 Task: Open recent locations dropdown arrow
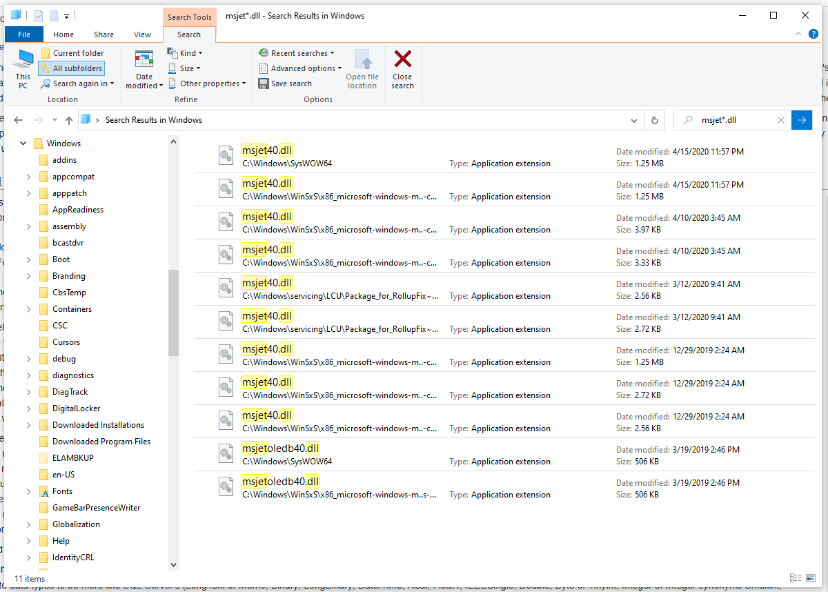(55, 120)
